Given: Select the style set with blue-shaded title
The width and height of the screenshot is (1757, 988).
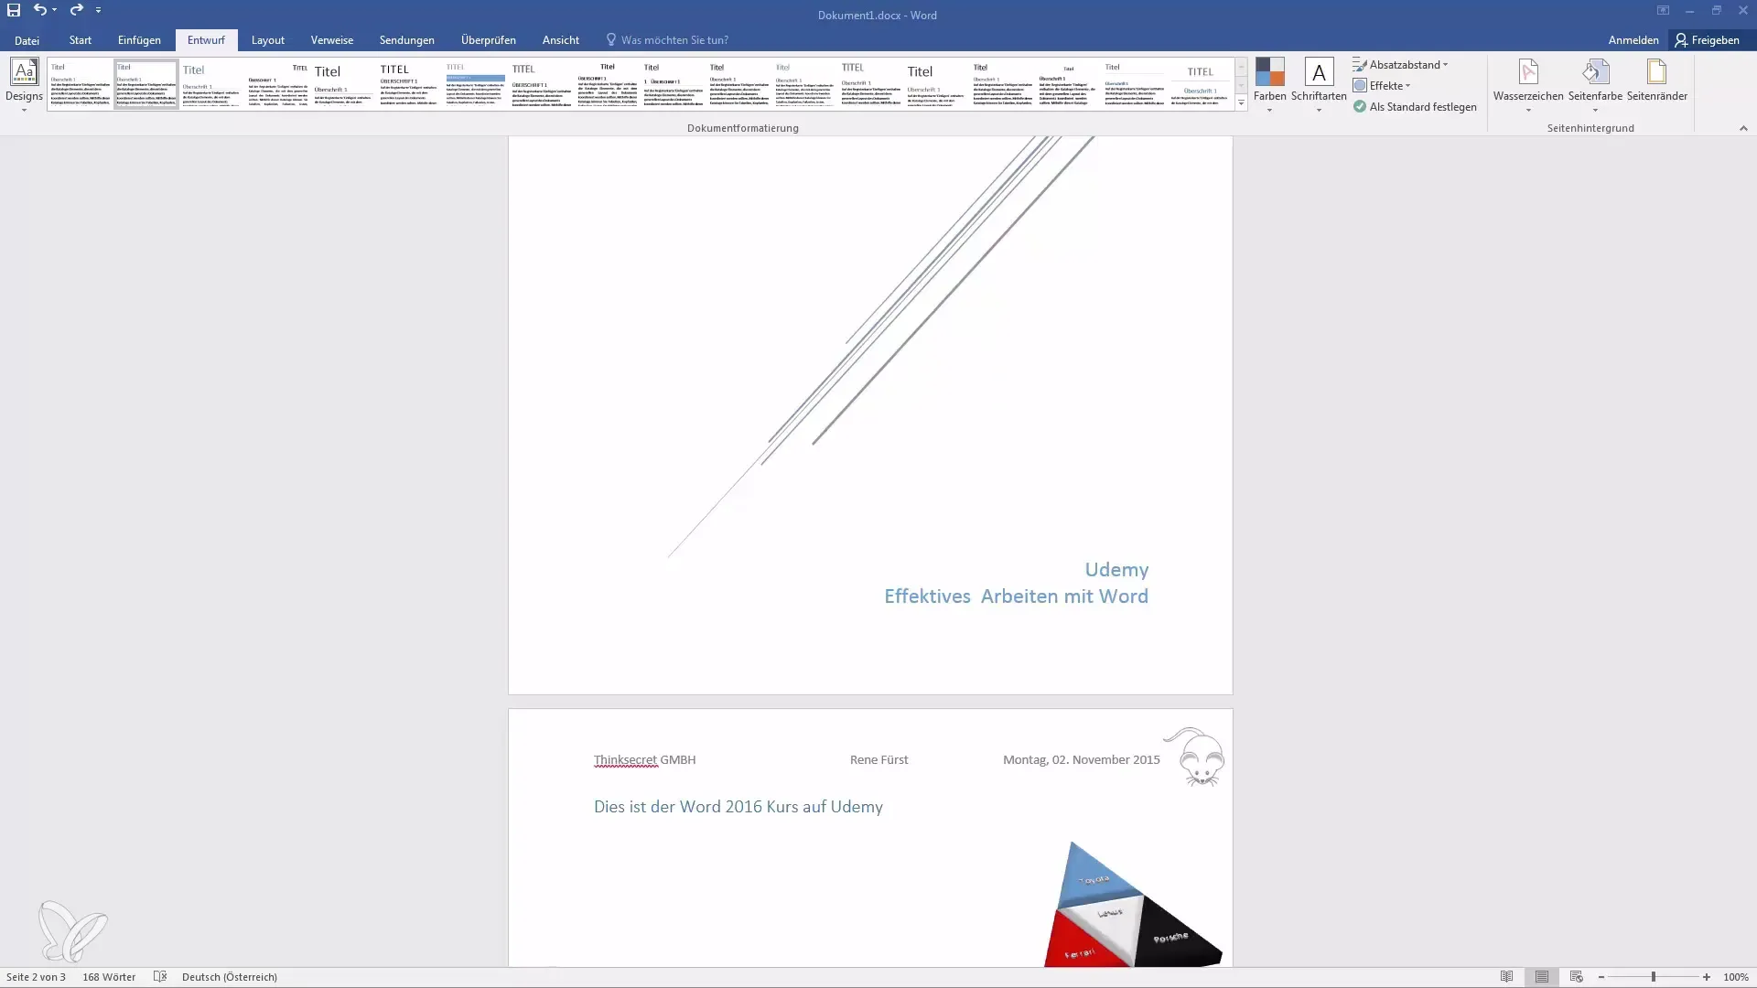Looking at the screenshot, I should (x=476, y=84).
